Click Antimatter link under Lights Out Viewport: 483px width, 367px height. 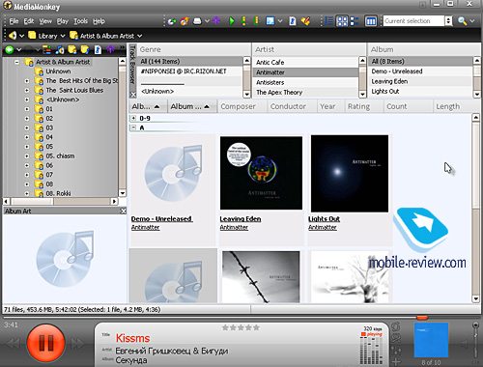[323, 227]
